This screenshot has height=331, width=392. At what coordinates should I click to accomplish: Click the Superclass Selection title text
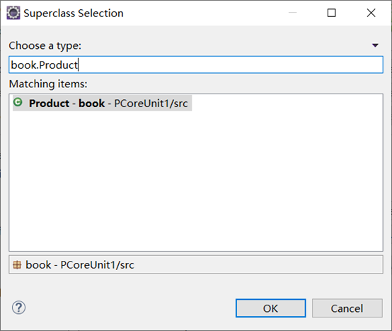coord(74,13)
